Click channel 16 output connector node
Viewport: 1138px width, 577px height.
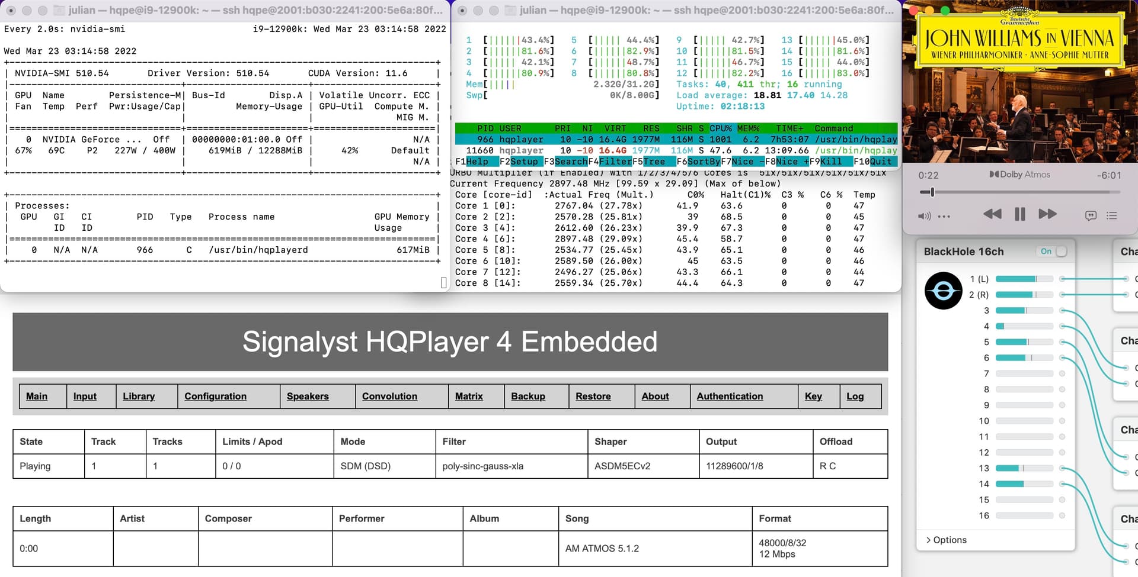coord(1062,515)
